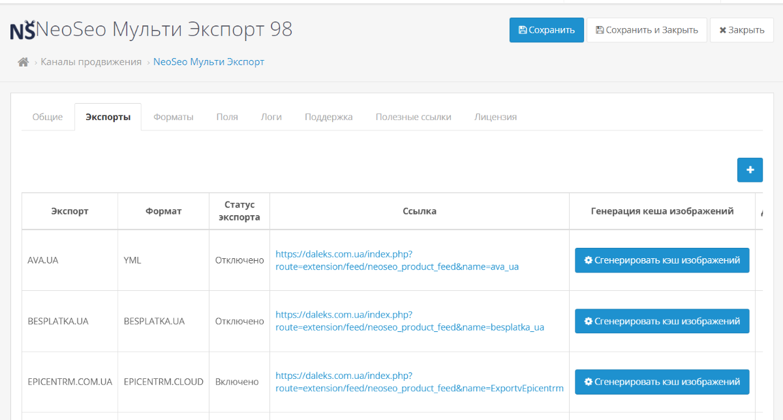Add new export with plus button
Image resolution: width=783 pixels, height=420 pixels.
coord(750,170)
